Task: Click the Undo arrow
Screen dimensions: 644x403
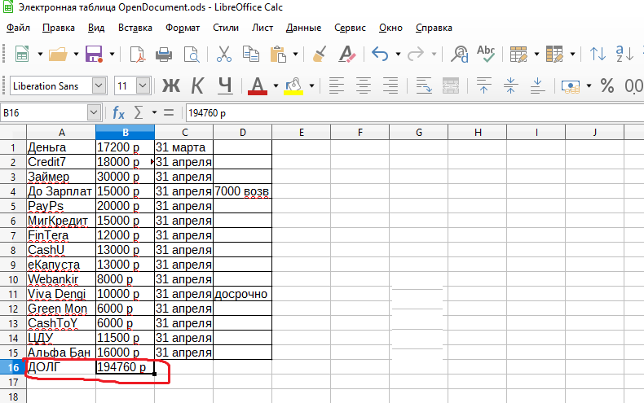Action: pos(380,55)
